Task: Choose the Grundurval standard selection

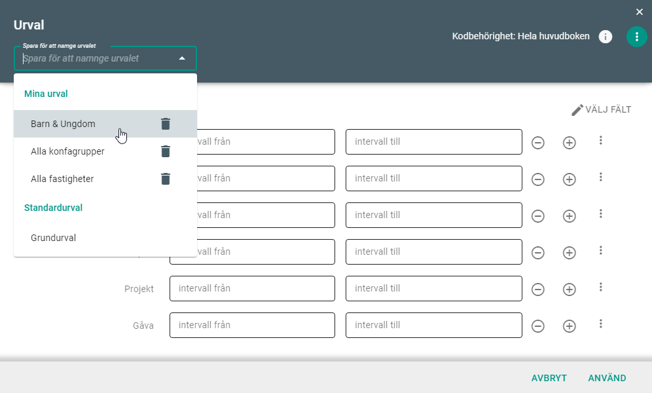Action: [105, 238]
